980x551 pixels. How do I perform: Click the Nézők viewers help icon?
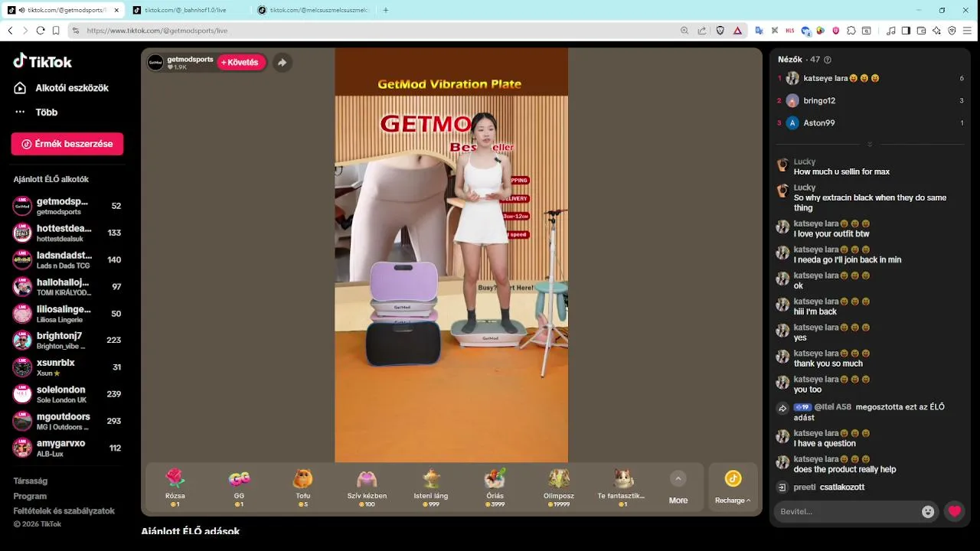click(x=828, y=60)
